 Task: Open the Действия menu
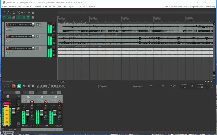62,6
